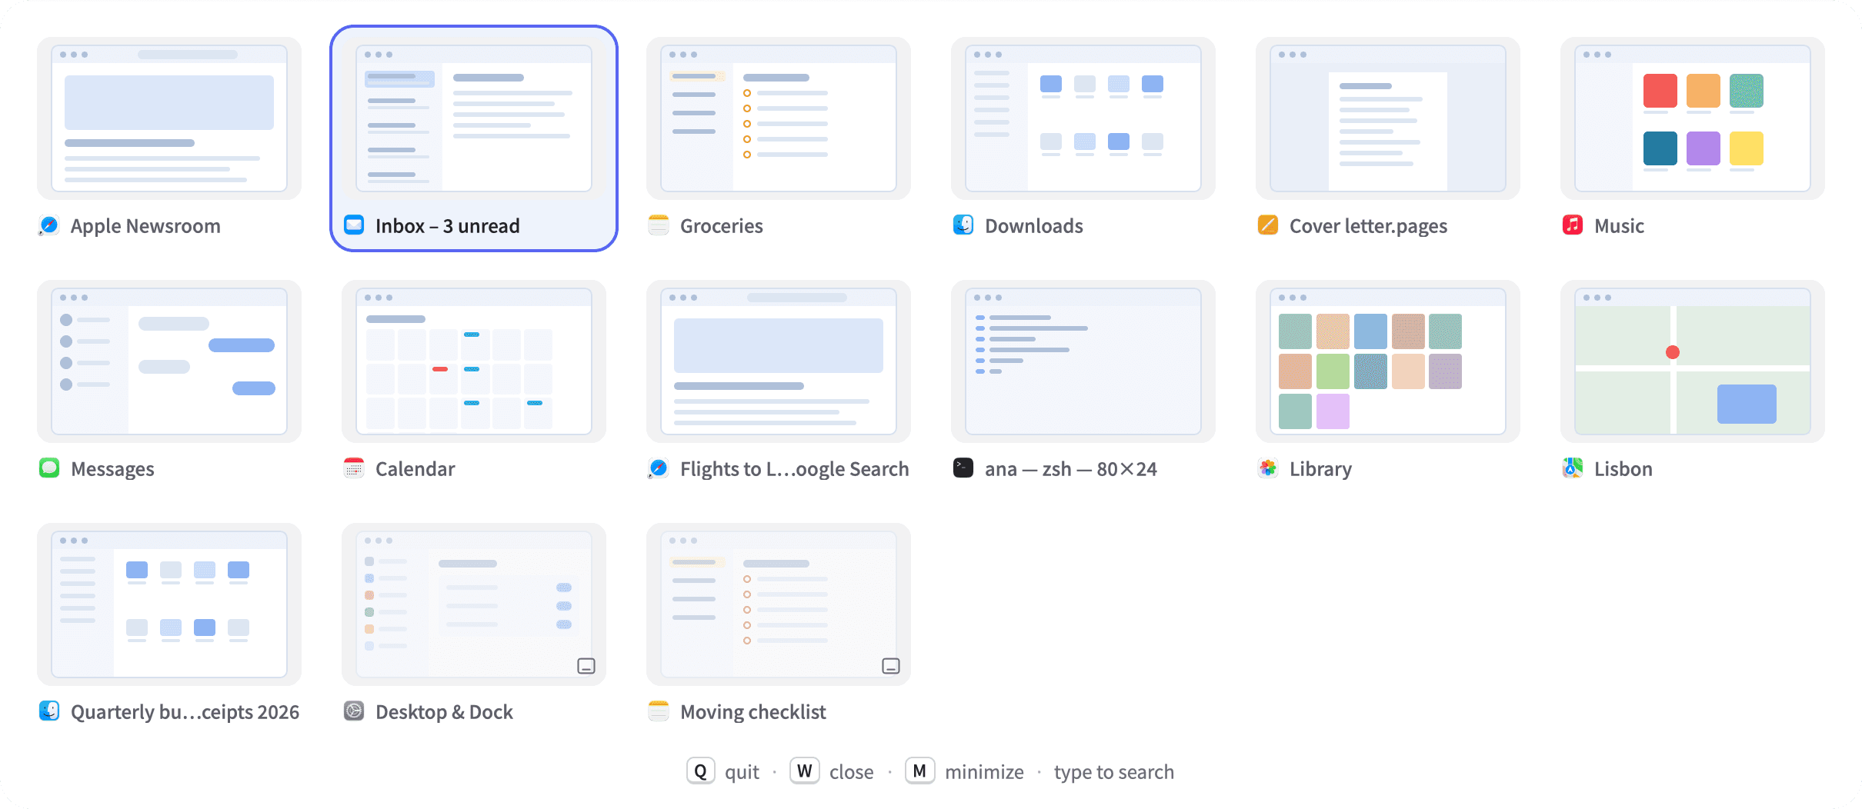
Task: Click the Finder icon beside Quarterly bu…ceipts 2026
Action: coord(49,711)
